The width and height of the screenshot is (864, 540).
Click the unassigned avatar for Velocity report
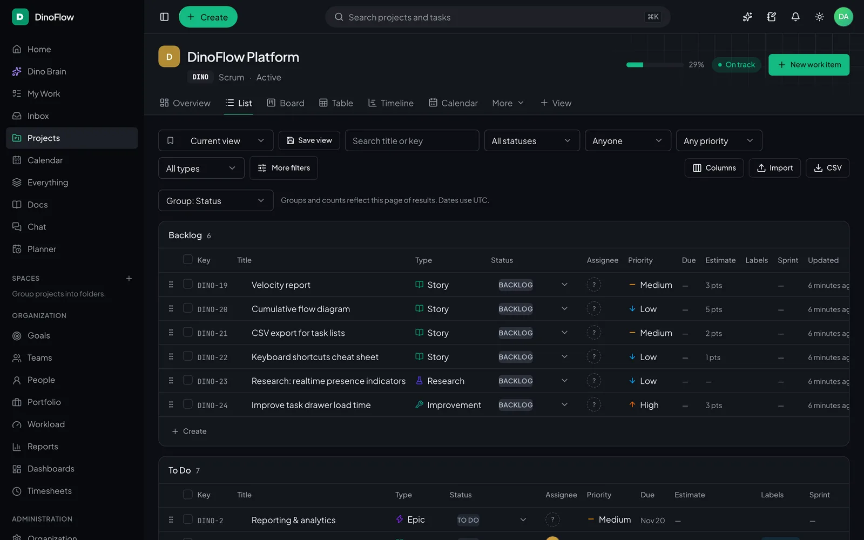(594, 285)
